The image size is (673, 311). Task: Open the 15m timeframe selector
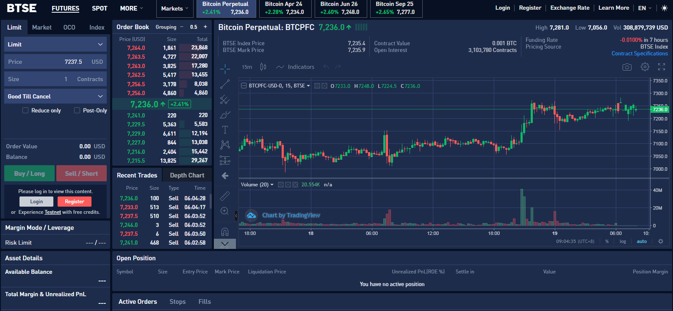(x=247, y=67)
